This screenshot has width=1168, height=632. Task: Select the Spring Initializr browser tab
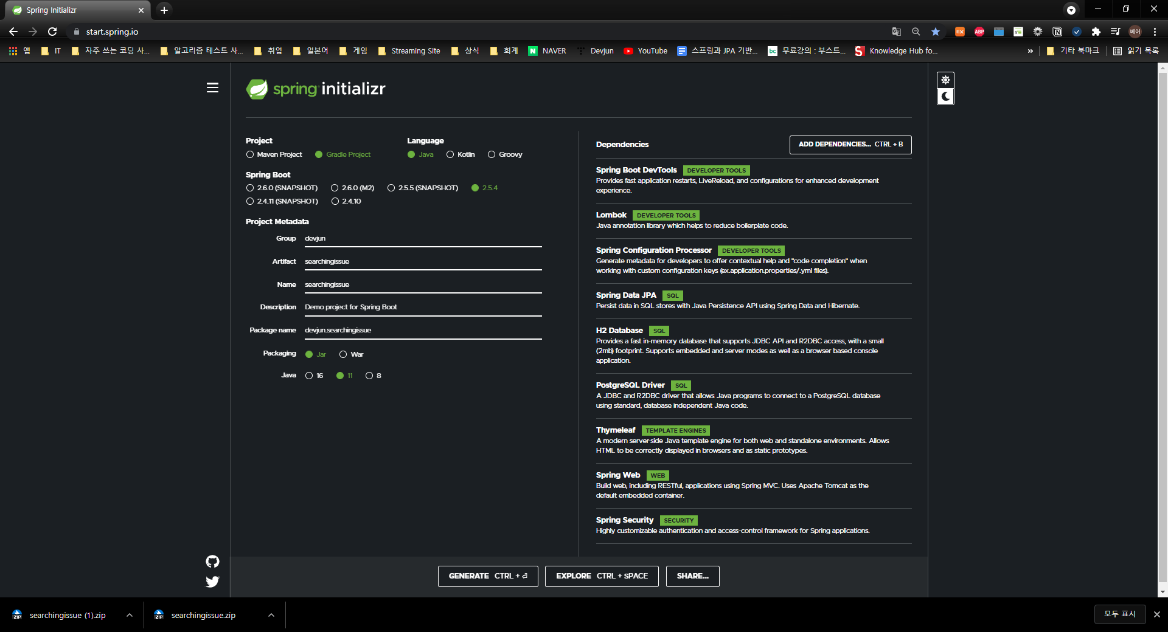point(78,10)
